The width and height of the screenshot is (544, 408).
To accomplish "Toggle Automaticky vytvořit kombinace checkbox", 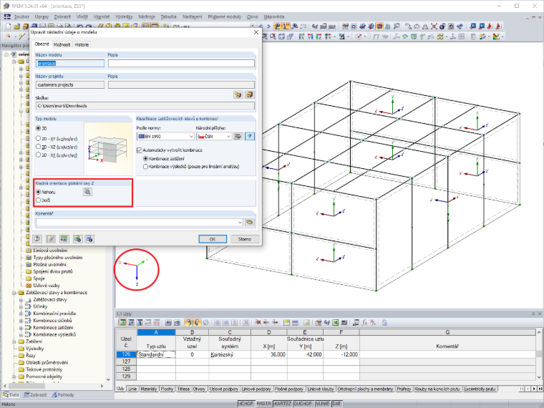I will coord(140,150).
